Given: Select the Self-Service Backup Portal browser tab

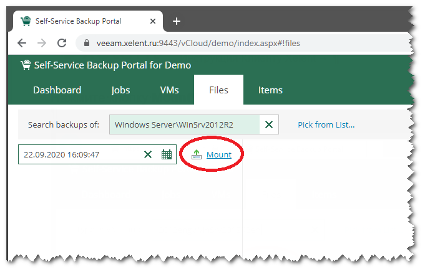Looking at the screenshot, I should click(x=87, y=21).
